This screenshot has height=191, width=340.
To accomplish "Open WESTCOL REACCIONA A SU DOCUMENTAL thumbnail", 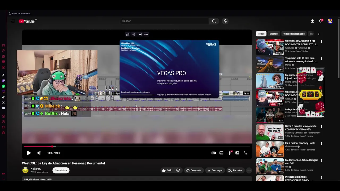I will [x=270, y=47].
